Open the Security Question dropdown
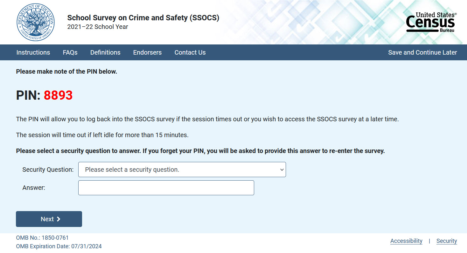The width and height of the screenshot is (467, 253). (182, 170)
